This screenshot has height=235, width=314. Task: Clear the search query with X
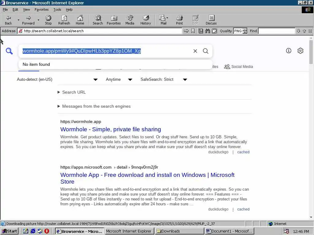click(195, 51)
